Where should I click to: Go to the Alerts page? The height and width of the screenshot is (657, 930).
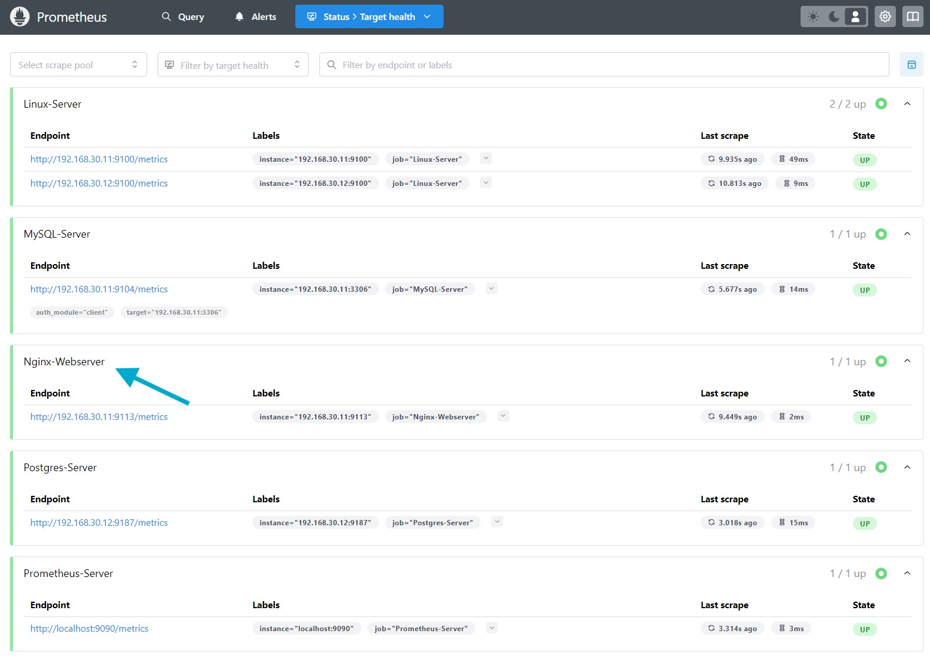click(255, 16)
